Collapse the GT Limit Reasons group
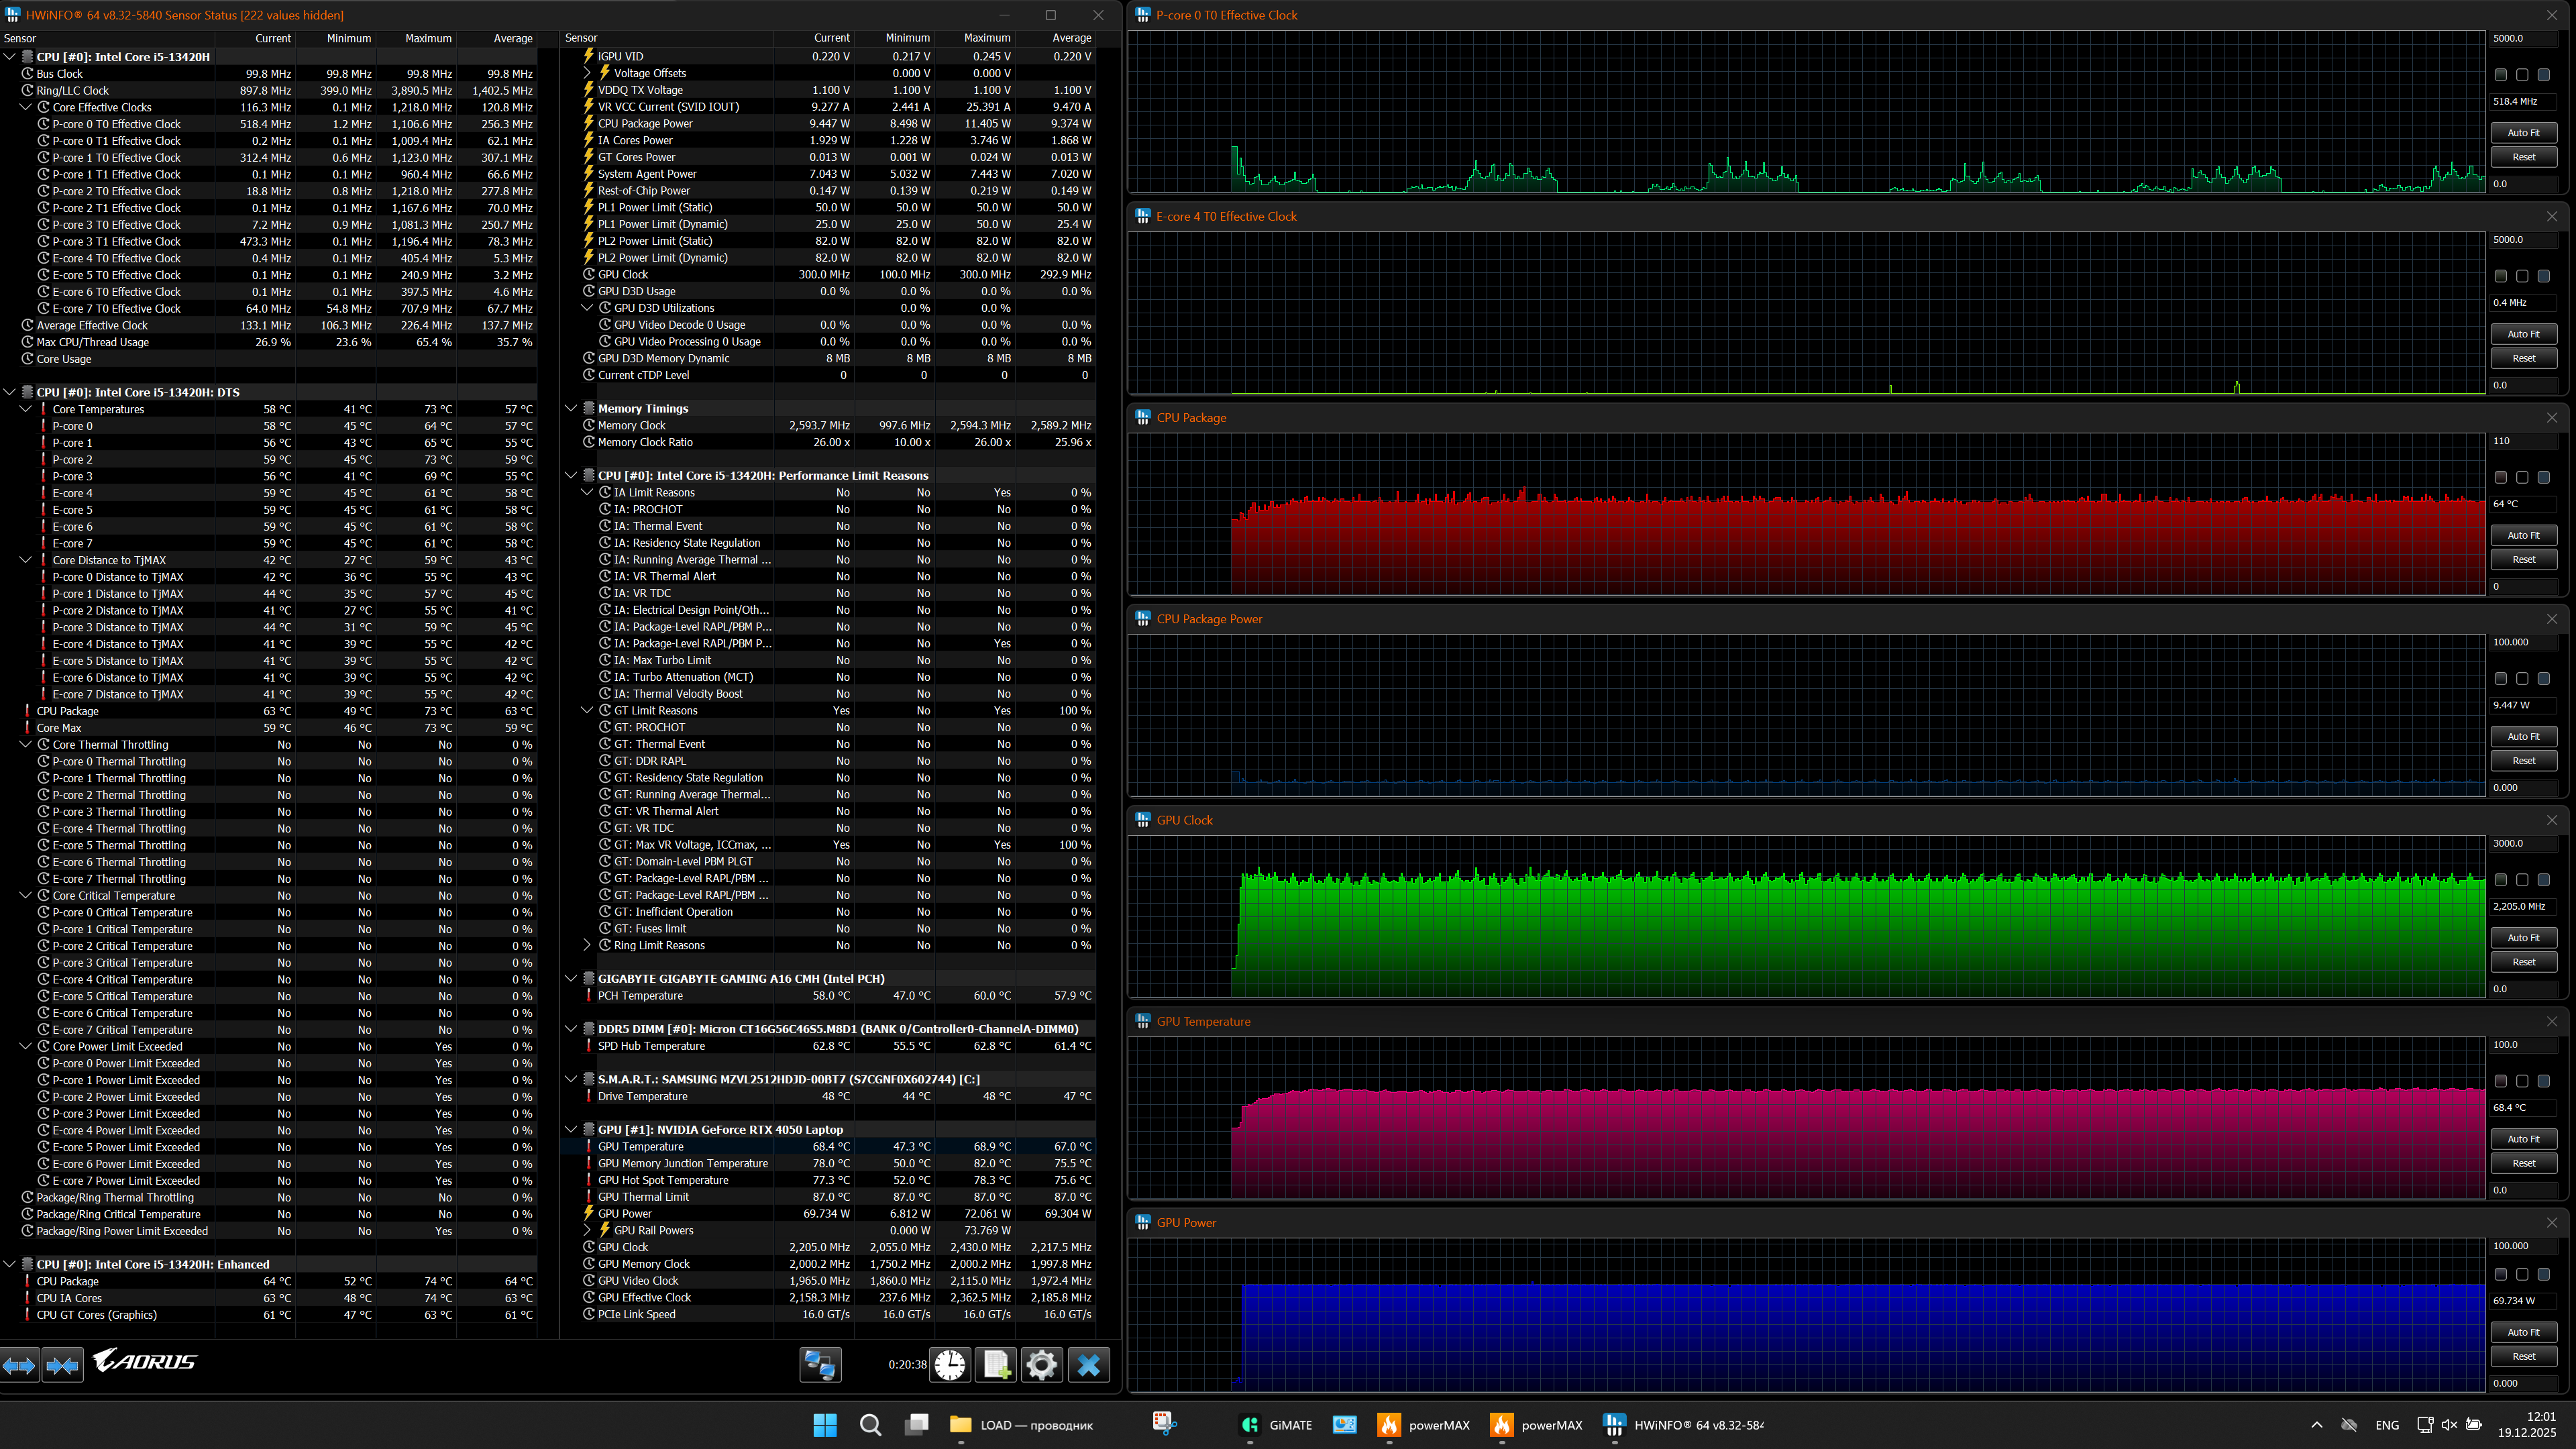 587,710
